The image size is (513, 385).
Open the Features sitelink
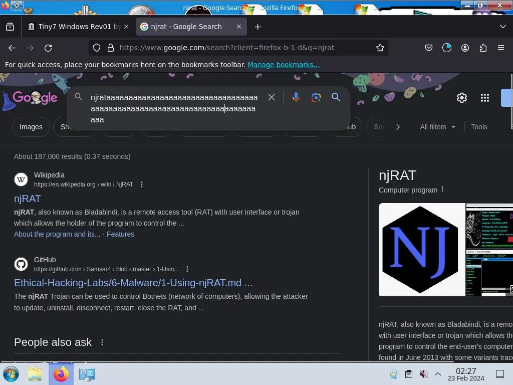pos(120,234)
